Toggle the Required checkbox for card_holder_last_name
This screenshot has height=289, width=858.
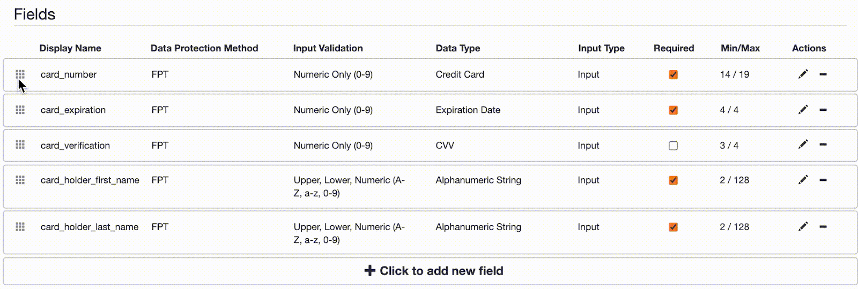(673, 227)
